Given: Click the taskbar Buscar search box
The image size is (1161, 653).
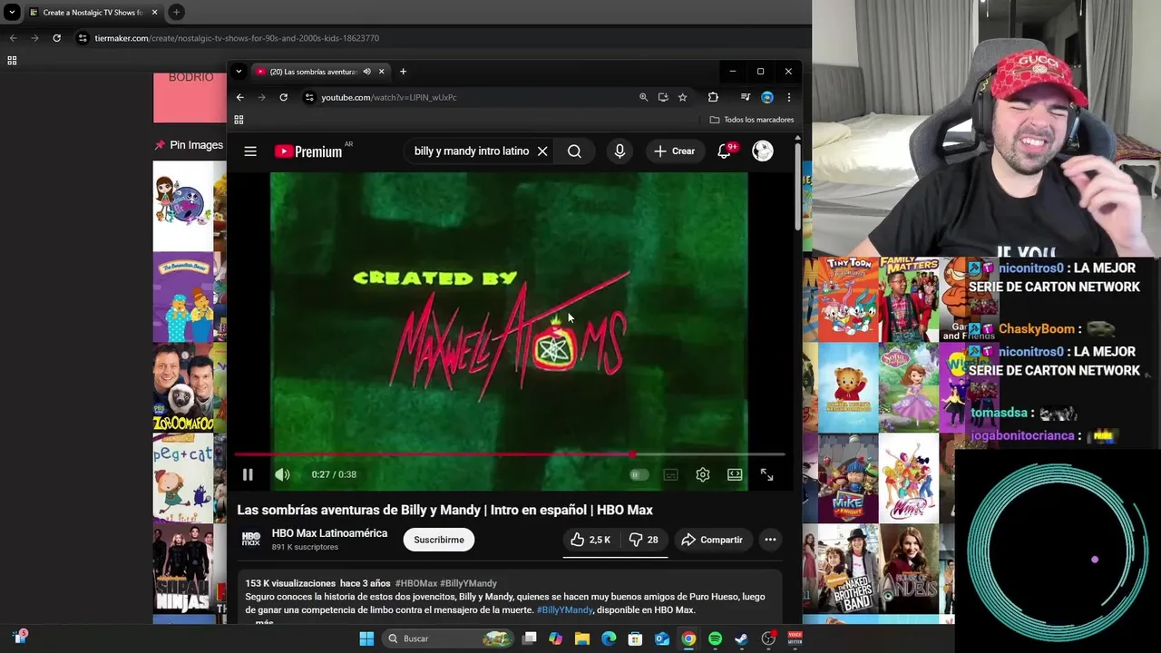Looking at the screenshot, I should click(x=448, y=638).
